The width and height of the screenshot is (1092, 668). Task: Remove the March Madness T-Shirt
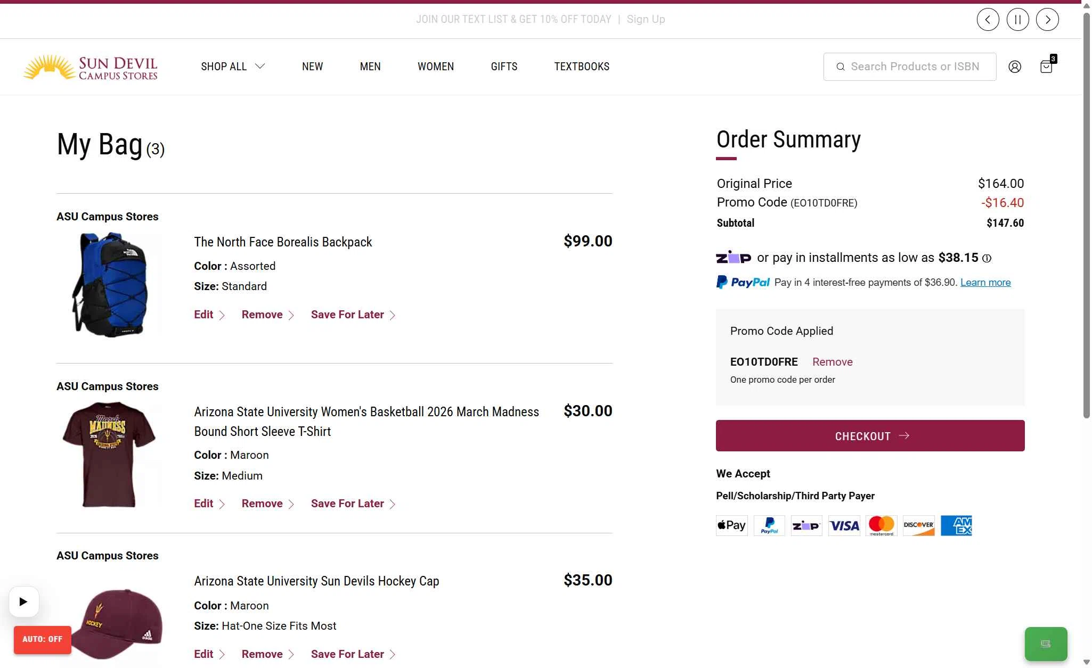pos(268,504)
